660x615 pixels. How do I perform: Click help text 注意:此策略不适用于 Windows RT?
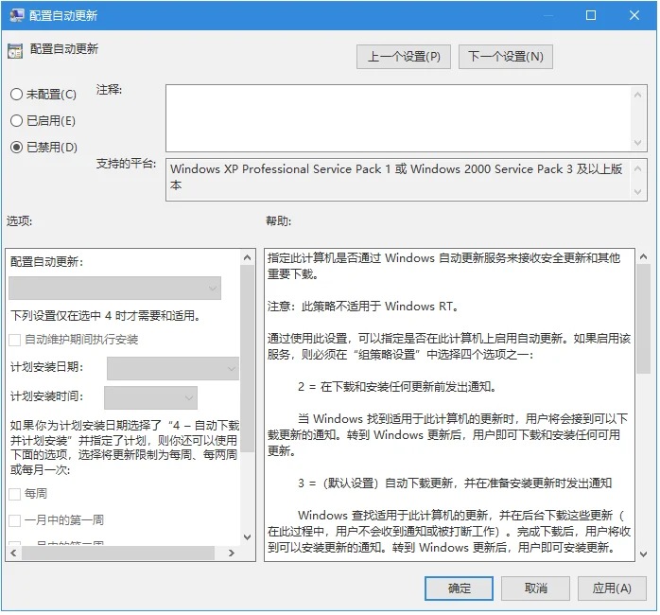tap(363, 307)
